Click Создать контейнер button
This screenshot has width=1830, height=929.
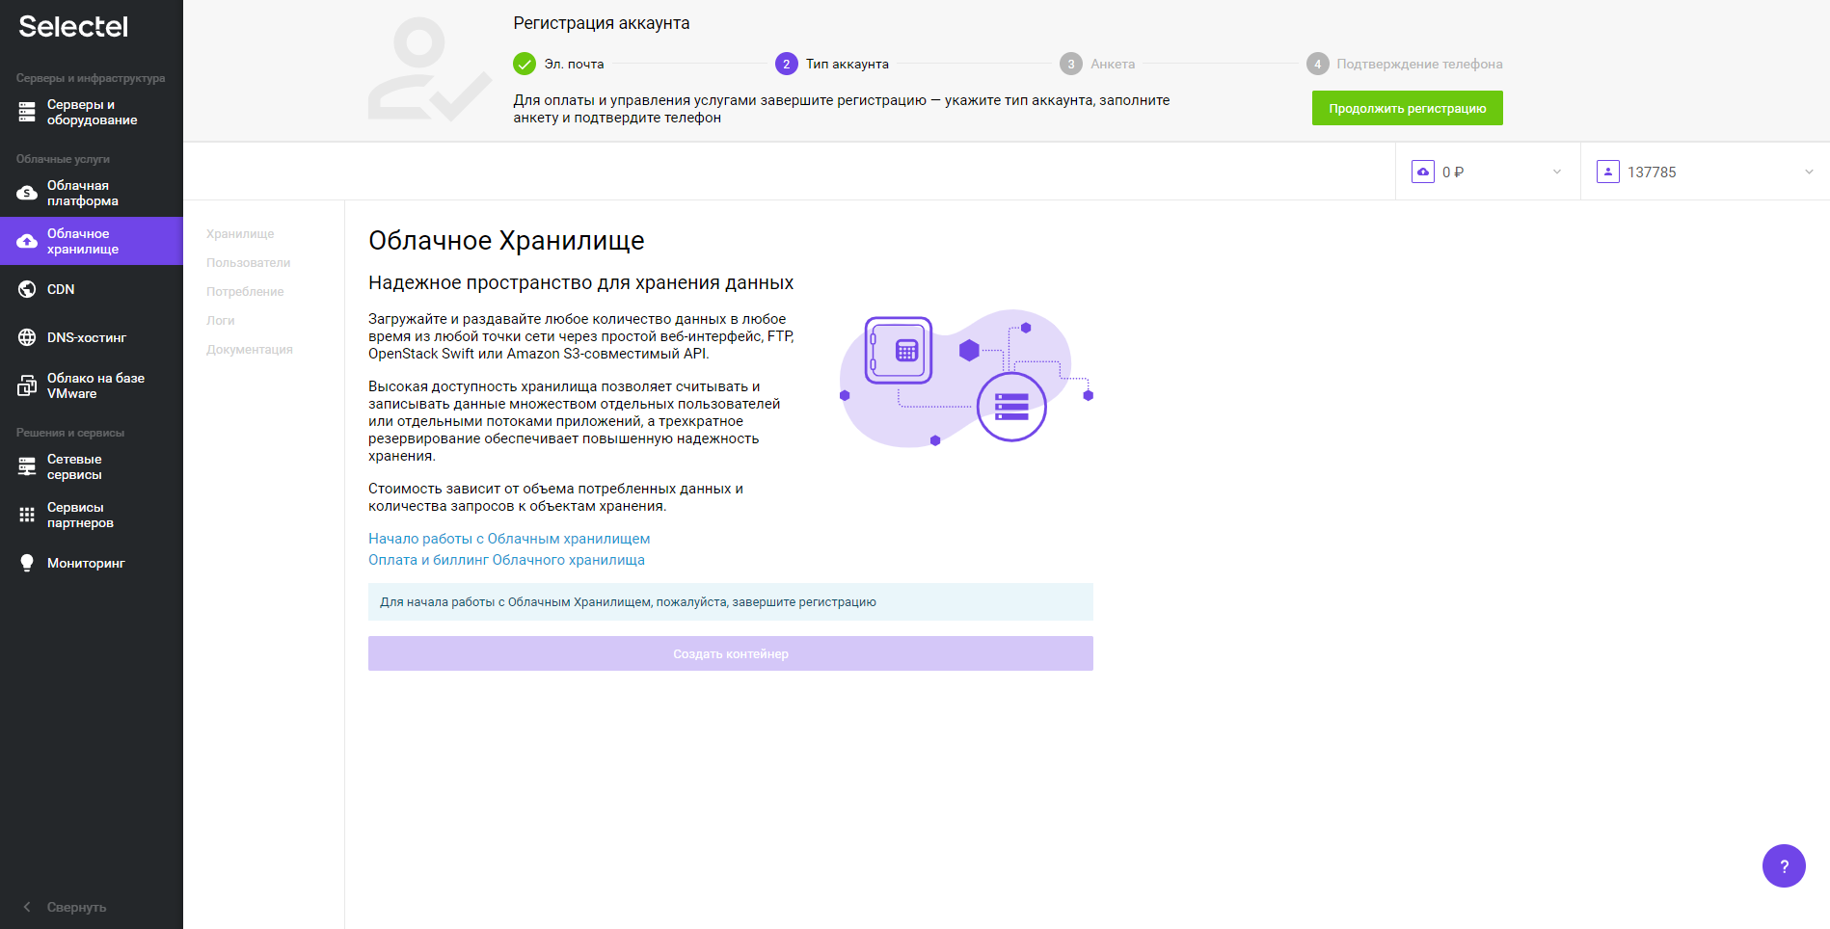click(x=731, y=653)
